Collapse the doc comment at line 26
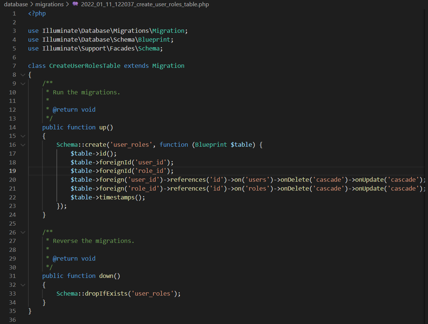The height and width of the screenshot is (324, 428). (x=23, y=232)
